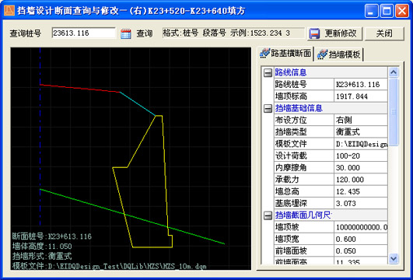
Task: Click the 查询桩号 input field
Action: point(83,33)
